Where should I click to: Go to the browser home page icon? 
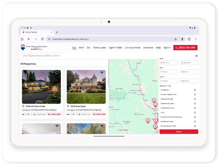pyautogui.click(x=22, y=39)
